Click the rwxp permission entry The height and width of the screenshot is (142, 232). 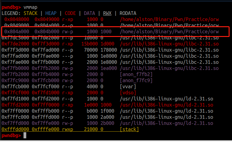click(67, 129)
